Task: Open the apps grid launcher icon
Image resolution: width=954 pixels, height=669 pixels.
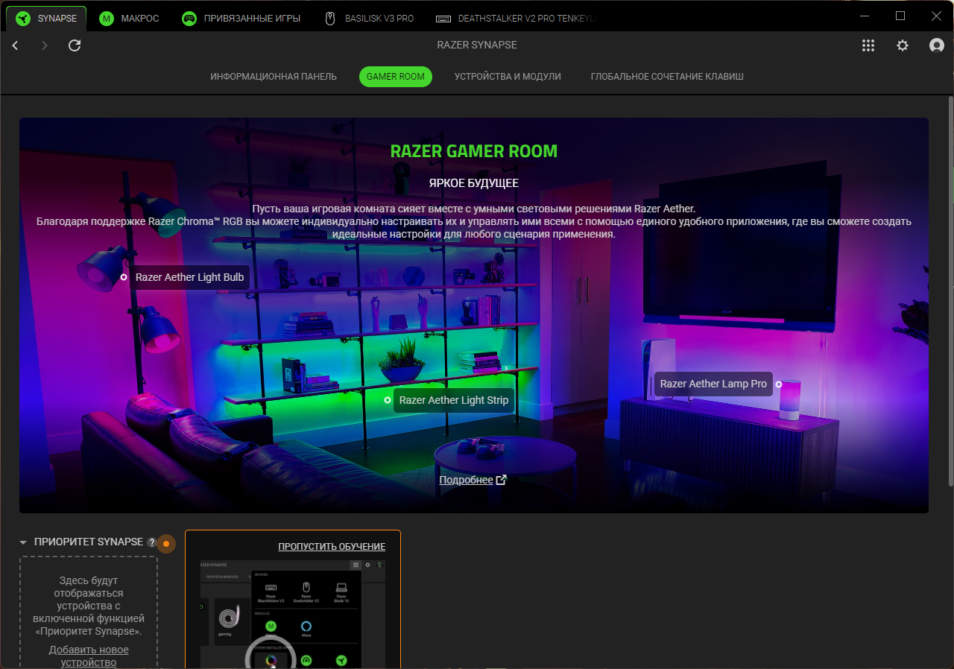Action: click(868, 45)
